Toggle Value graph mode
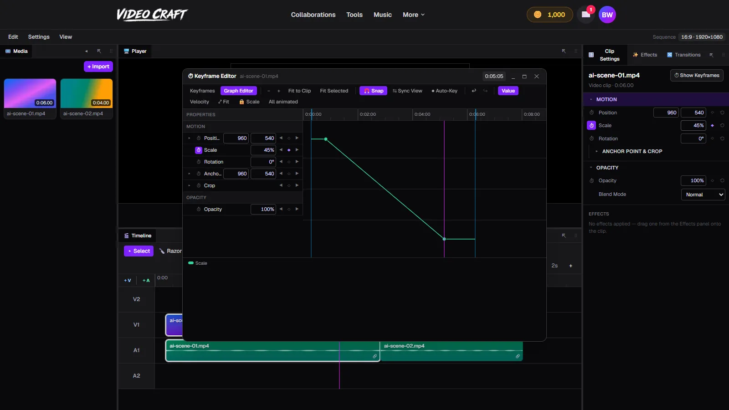729x410 pixels. point(508,91)
